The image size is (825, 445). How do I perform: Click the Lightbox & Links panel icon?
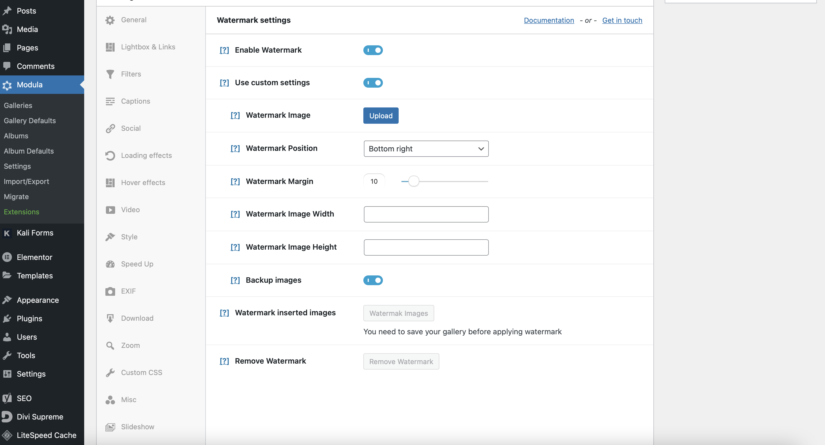pyautogui.click(x=110, y=47)
